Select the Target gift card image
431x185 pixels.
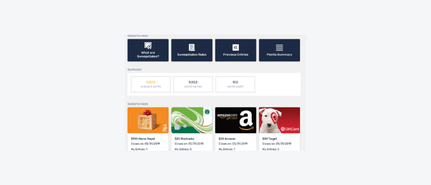tap(279, 120)
